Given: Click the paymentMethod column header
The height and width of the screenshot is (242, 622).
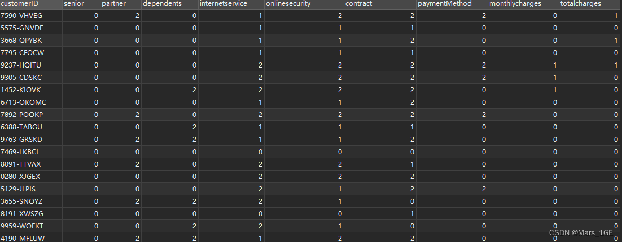Looking at the screenshot, I should 452,5.
